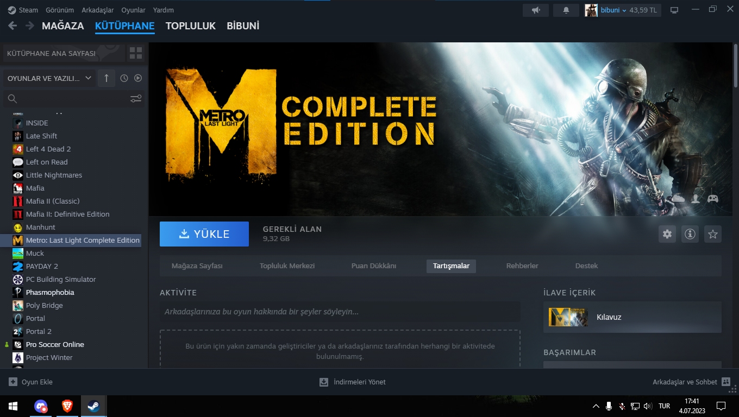
Task: Go to the MAĞAZA tab
Action: coord(63,26)
